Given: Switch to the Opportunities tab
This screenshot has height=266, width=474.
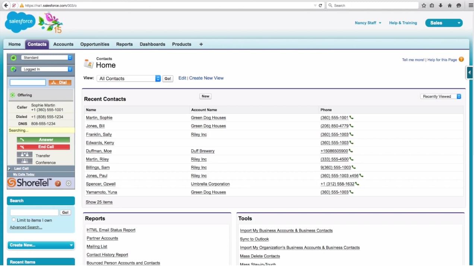Looking at the screenshot, I should [95, 44].
